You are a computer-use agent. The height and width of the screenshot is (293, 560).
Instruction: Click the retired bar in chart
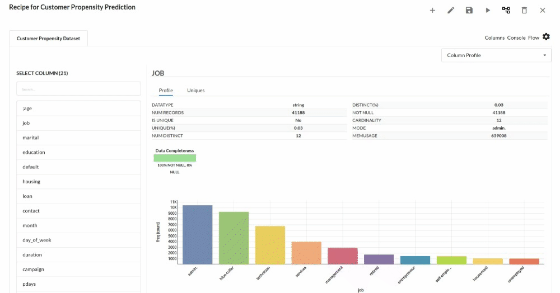(379, 259)
